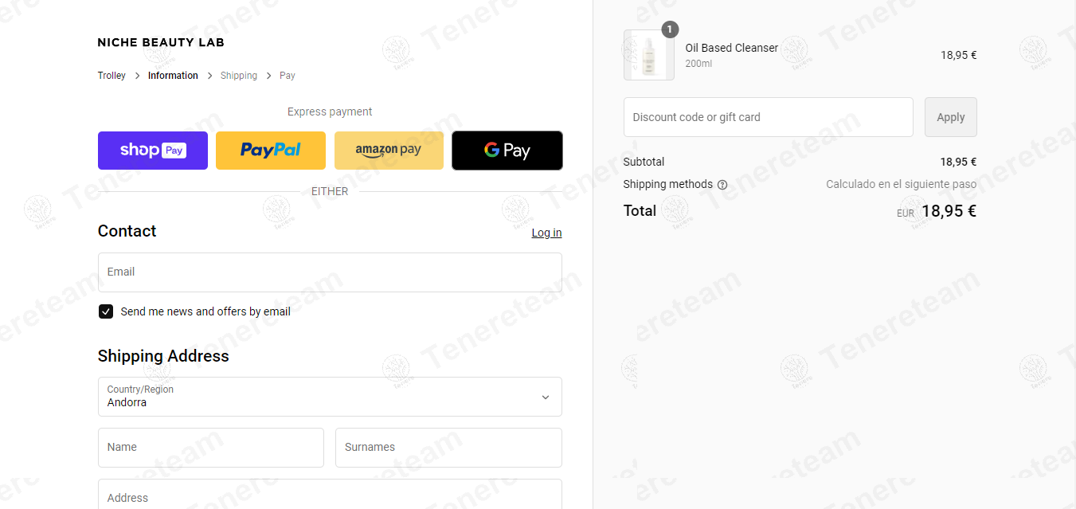Pay with Amazon Pay express button
Image resolution: width=1076 pixels, height=509 pixels.
click(x=389, y=151)
